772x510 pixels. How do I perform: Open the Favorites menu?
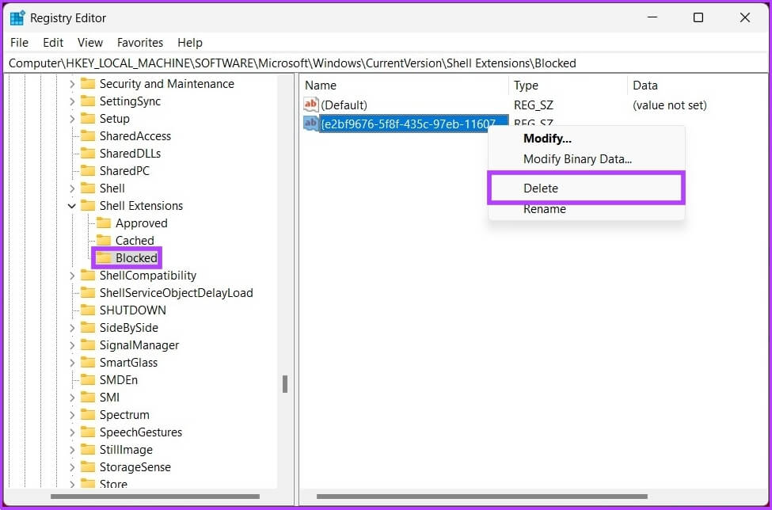click(140, 43)
